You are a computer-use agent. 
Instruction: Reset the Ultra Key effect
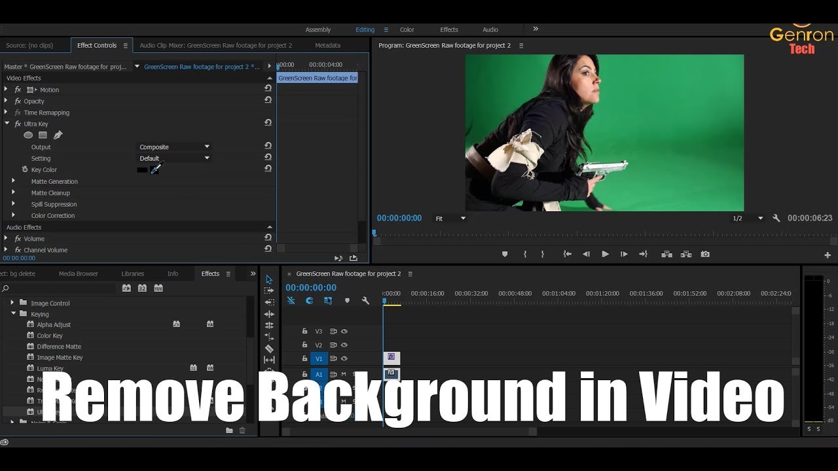[268, 123]
